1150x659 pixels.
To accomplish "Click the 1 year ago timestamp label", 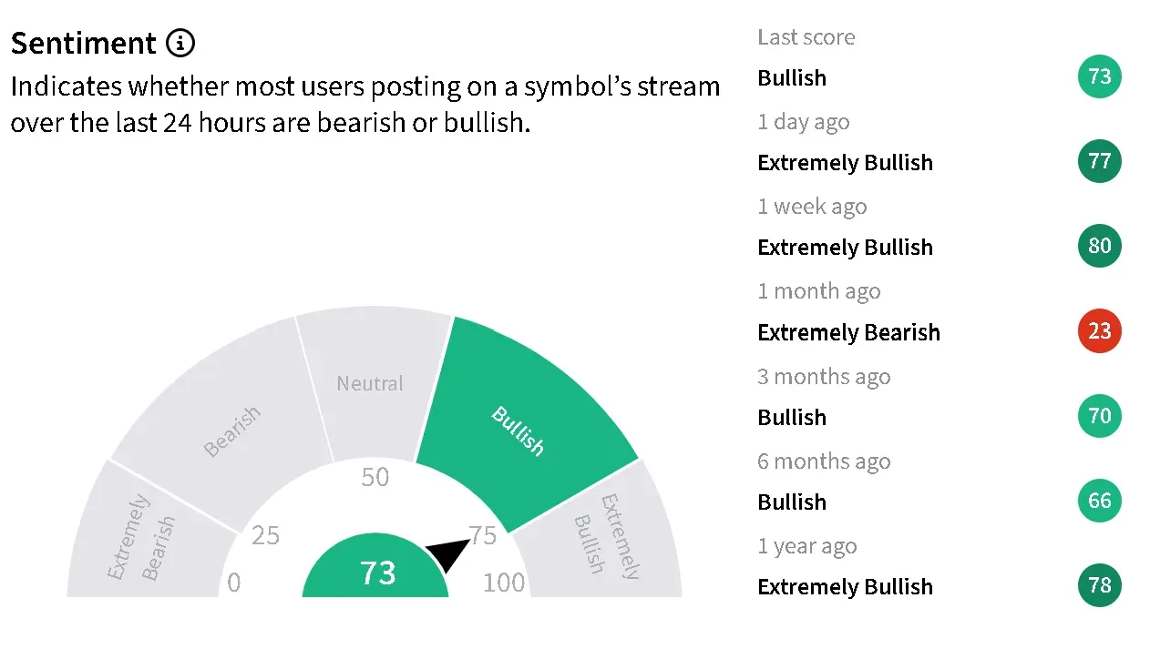I will [x=807, y=546].
